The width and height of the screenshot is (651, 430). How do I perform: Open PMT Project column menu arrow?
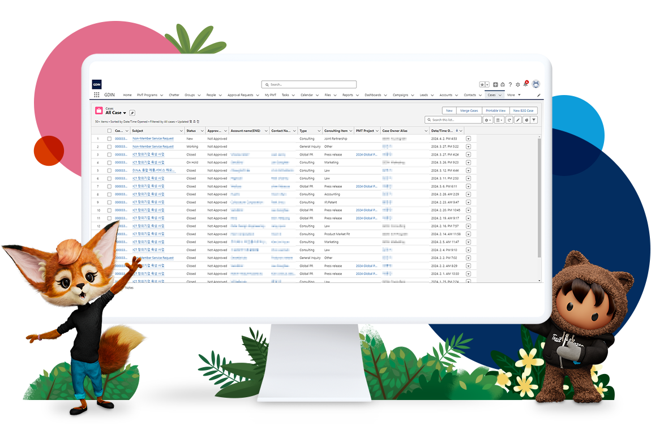[377, 131]
